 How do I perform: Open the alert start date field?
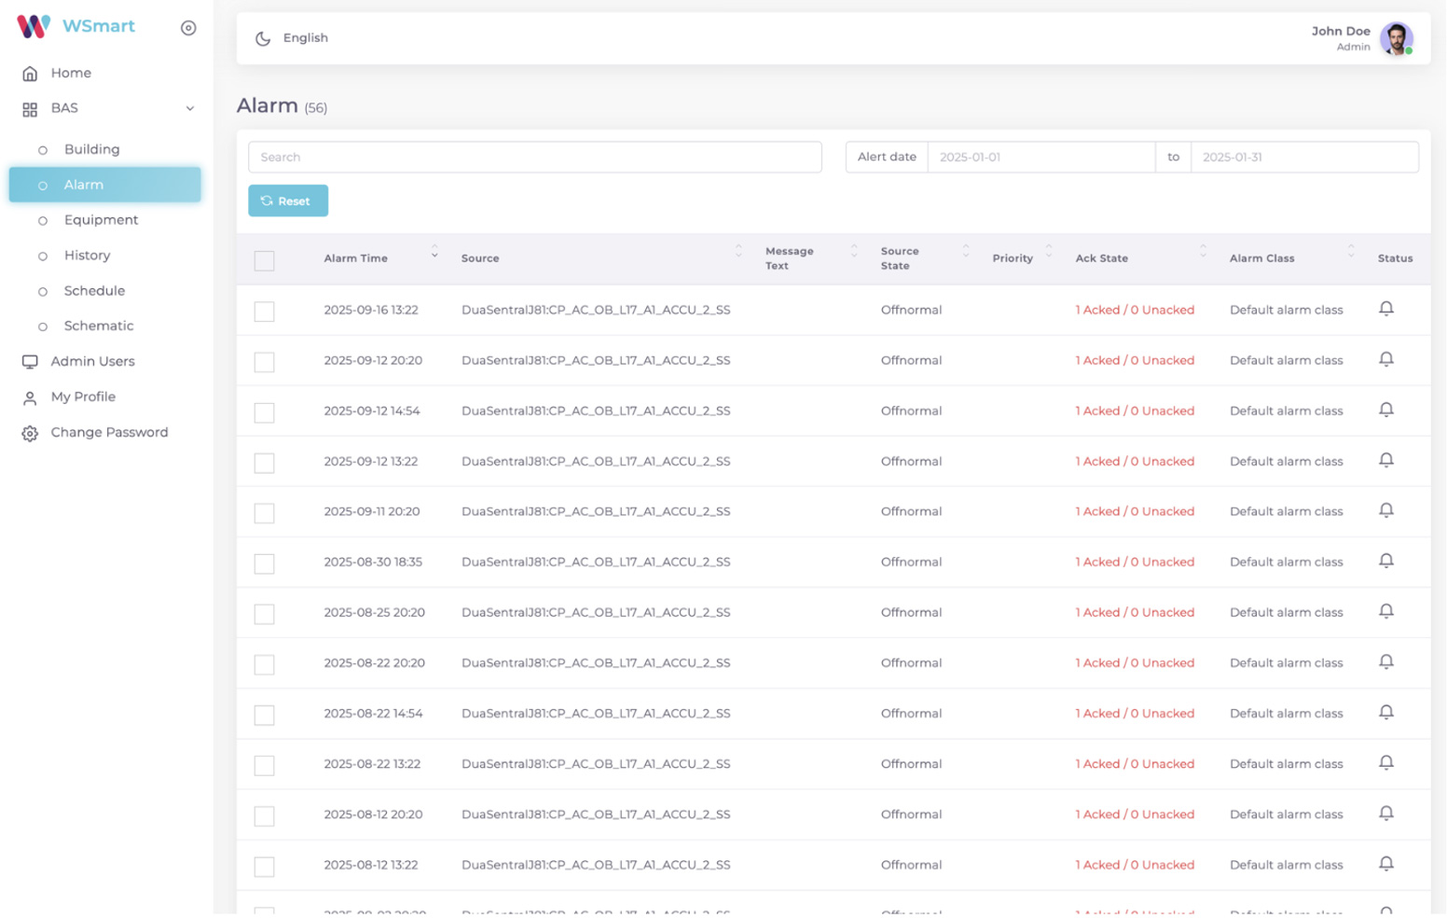[x=1040, y=157]
